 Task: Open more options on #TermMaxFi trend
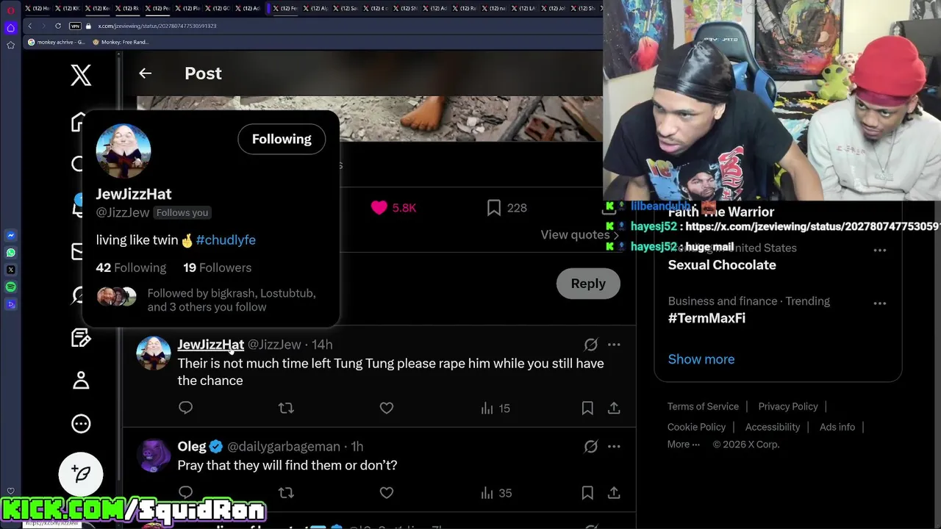click(x=879, y=303)
